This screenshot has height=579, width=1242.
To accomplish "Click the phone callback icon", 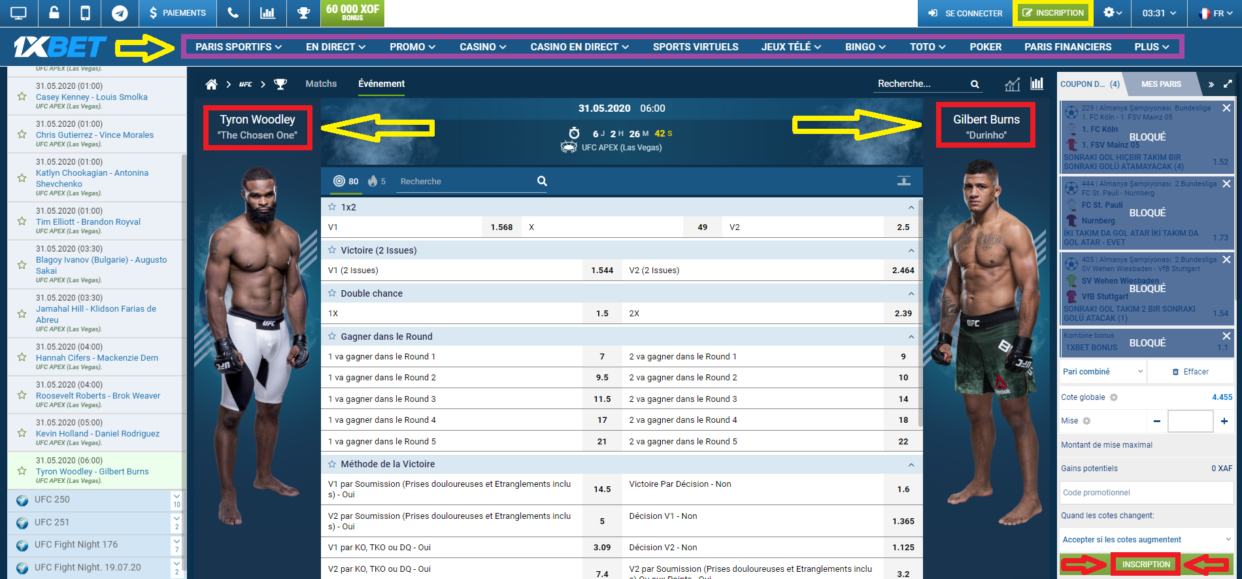I will point(233,13).
